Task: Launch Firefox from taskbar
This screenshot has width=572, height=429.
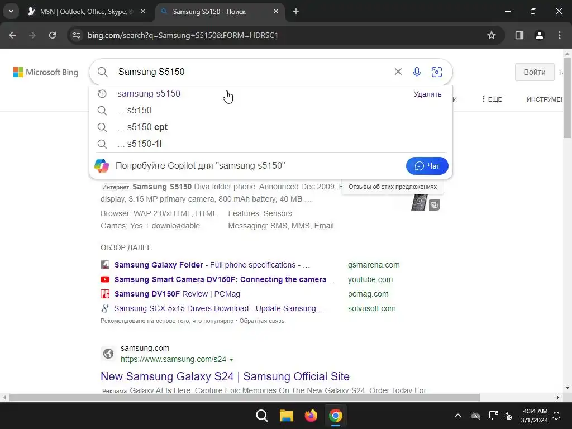Action: click(311, 416)
